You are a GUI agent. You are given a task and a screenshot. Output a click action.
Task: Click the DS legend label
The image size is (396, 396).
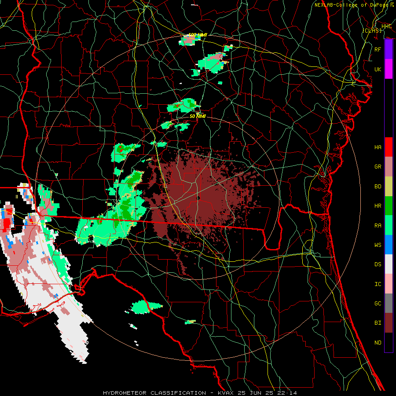pos(378,264)
